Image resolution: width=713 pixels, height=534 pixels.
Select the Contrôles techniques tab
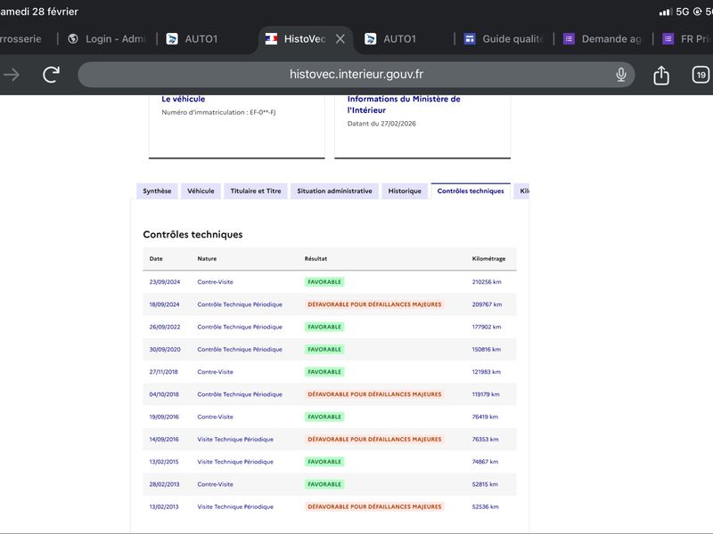click(471, 191)
